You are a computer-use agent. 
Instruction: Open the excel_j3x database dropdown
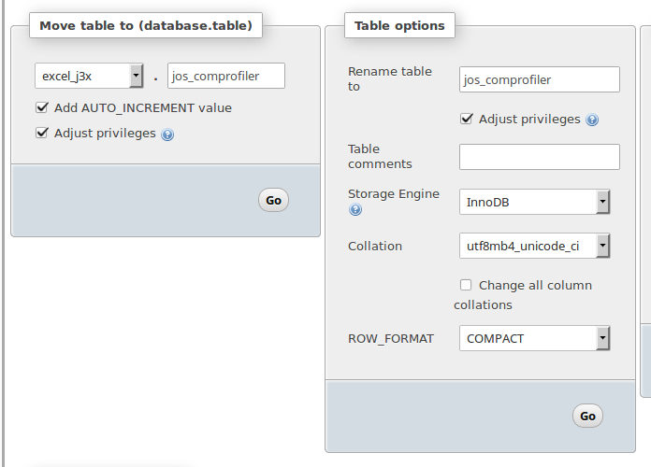89,76
